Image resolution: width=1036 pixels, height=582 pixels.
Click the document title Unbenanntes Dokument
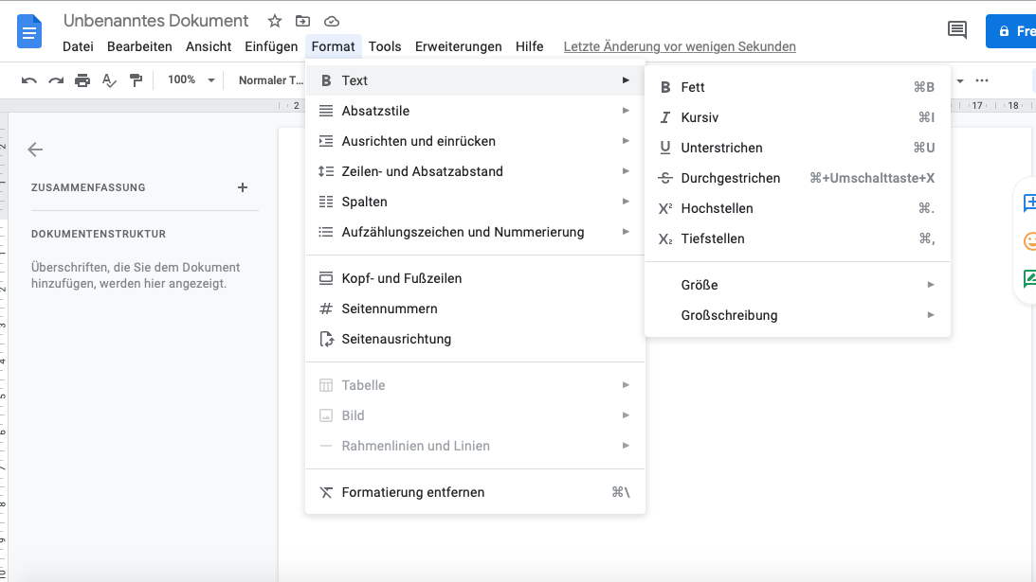coord(156,21)
